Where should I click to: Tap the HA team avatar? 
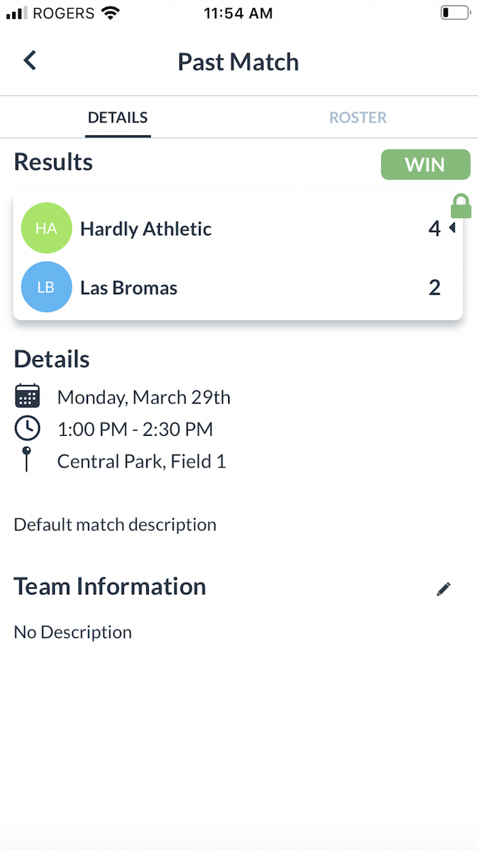(46, 229)
